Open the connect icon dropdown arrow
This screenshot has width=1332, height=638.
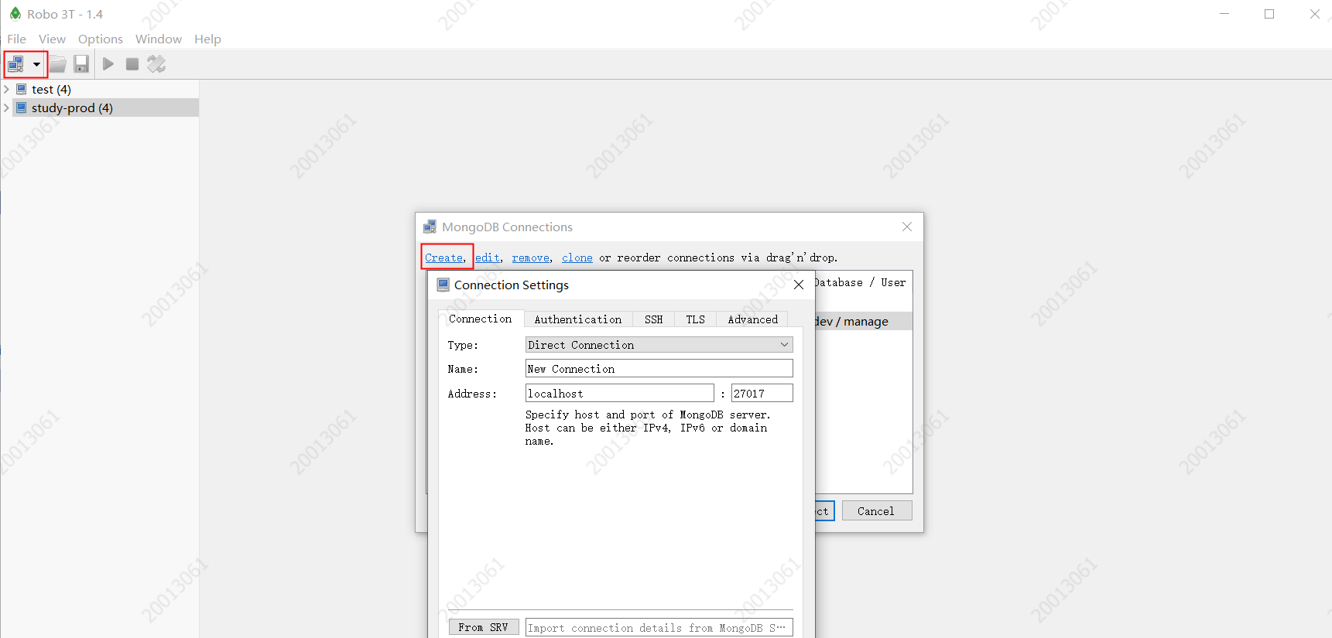36,65
